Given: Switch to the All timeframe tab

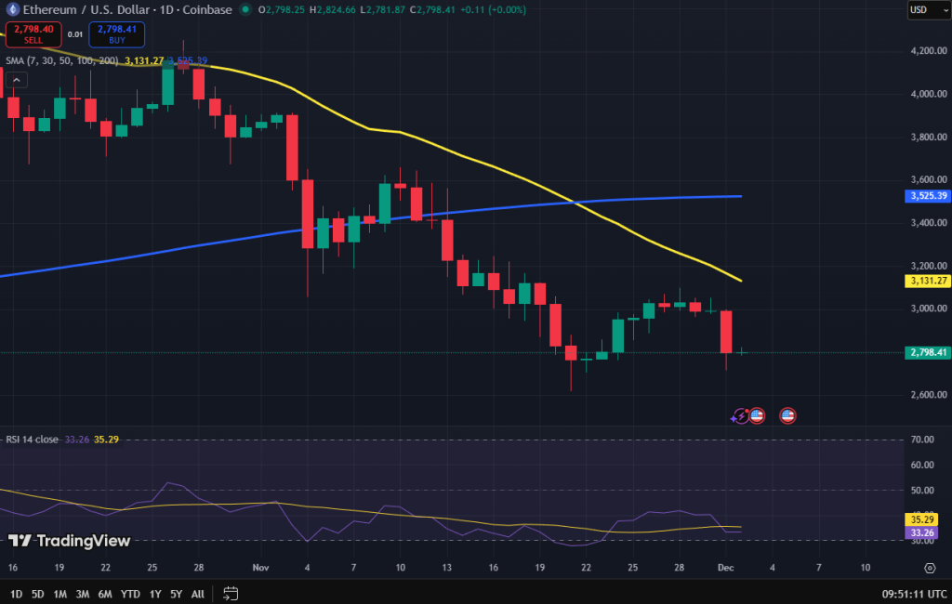Looking at the screenshot, I should click(197, 593).
